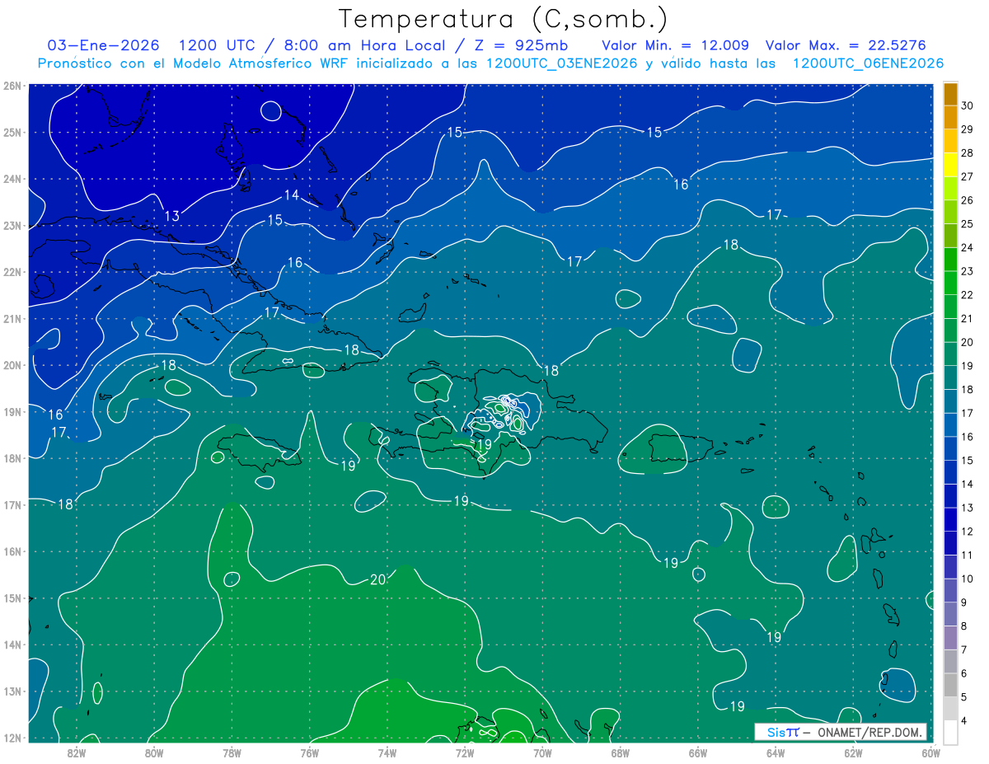Click the '24N' latitude axis label
This screenshot has width=989, height=764.
tap(12, 179)
